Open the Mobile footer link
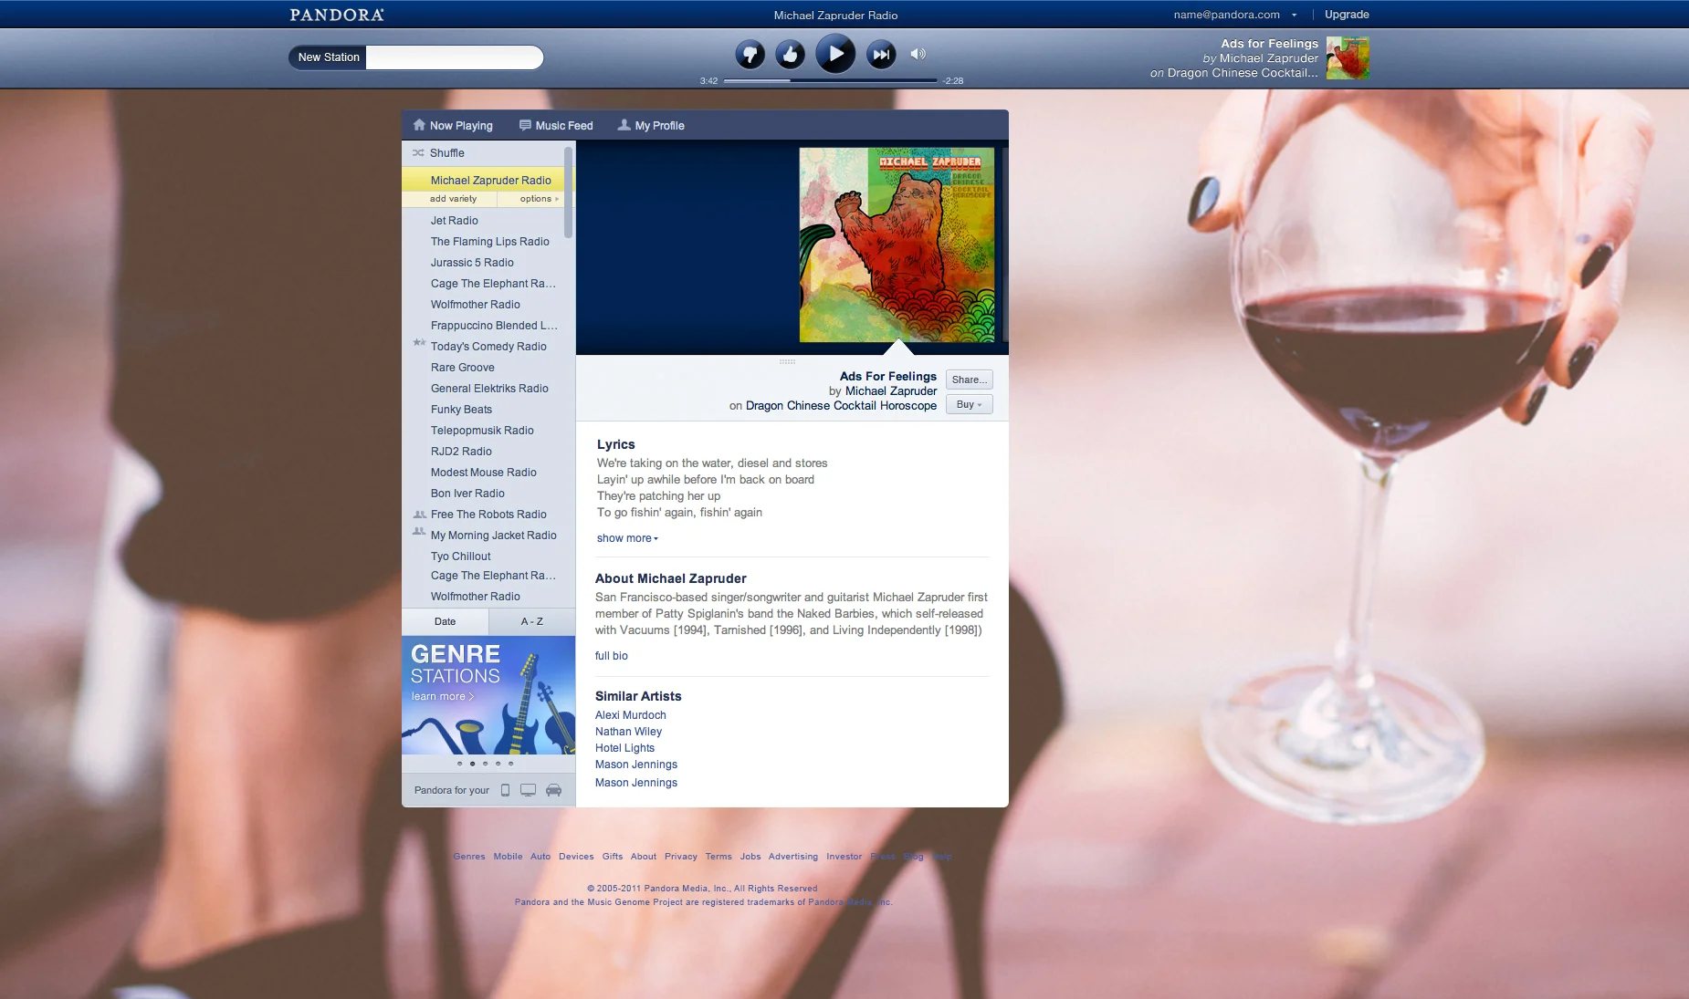This screenshot has height=999, width=1689. click(x=508, y=857)
